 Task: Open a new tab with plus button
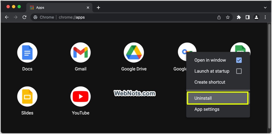point(98,8)
